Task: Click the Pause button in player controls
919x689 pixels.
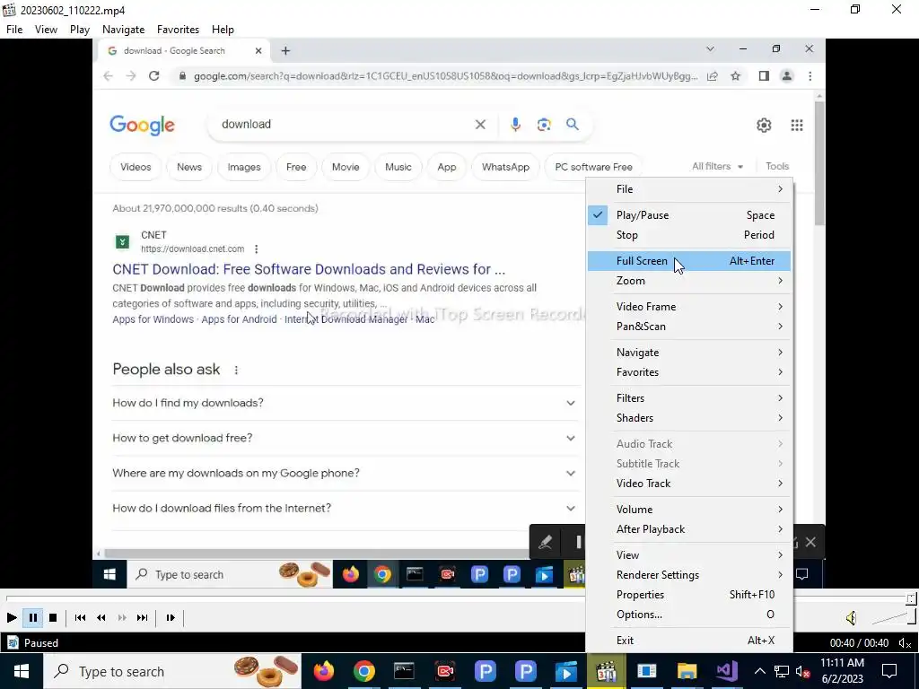Action: click(33, 617)
